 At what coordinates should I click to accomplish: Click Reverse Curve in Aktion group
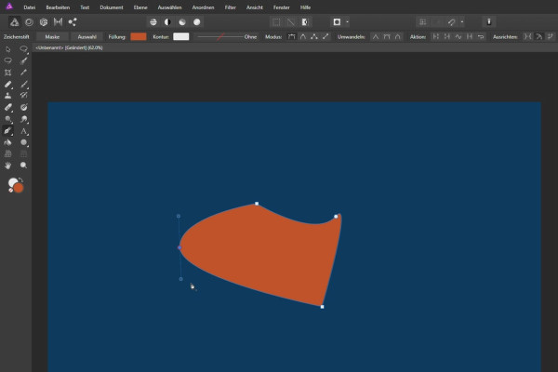[x=481, y=36]
